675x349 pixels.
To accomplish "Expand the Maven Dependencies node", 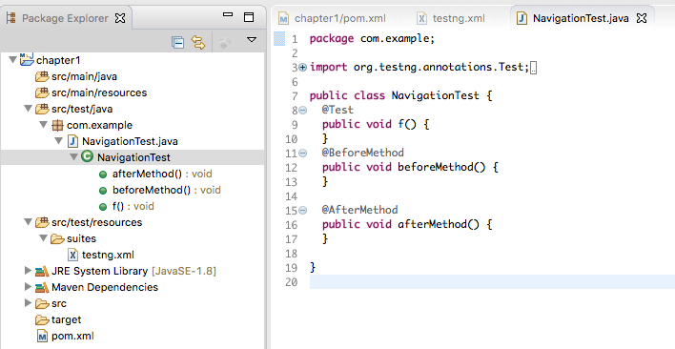I will pos(28,287).
